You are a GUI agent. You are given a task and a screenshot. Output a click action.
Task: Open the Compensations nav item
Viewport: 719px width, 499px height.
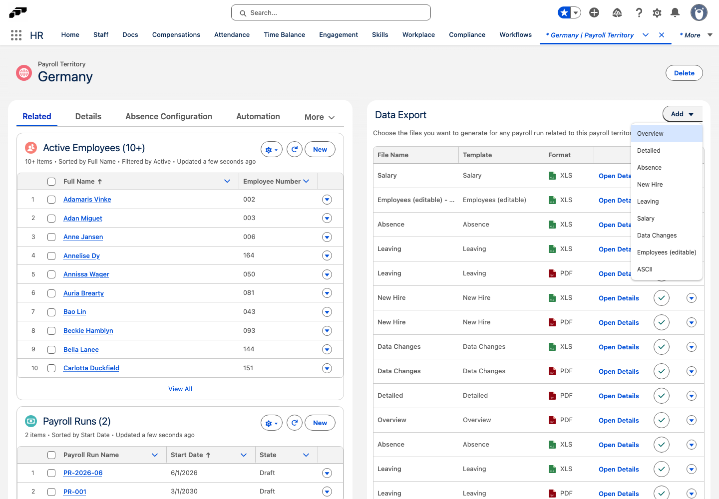tap(176, 35)
